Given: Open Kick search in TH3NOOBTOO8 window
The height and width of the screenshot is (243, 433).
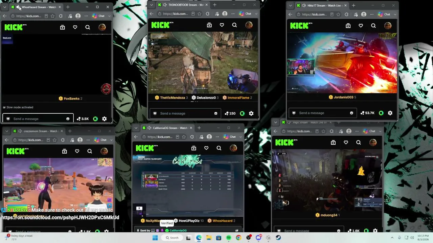Looking at the screenshot, I should [x=234, y=25].
